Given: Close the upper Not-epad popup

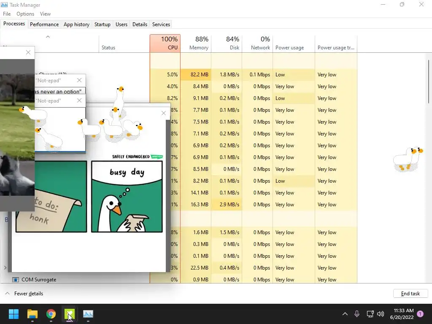Looking at the screenshot, I should coord(79,80).
